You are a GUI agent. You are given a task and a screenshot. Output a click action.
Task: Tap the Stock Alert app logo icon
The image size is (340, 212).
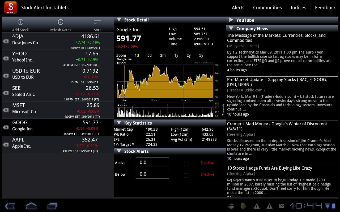coord(11,7)
